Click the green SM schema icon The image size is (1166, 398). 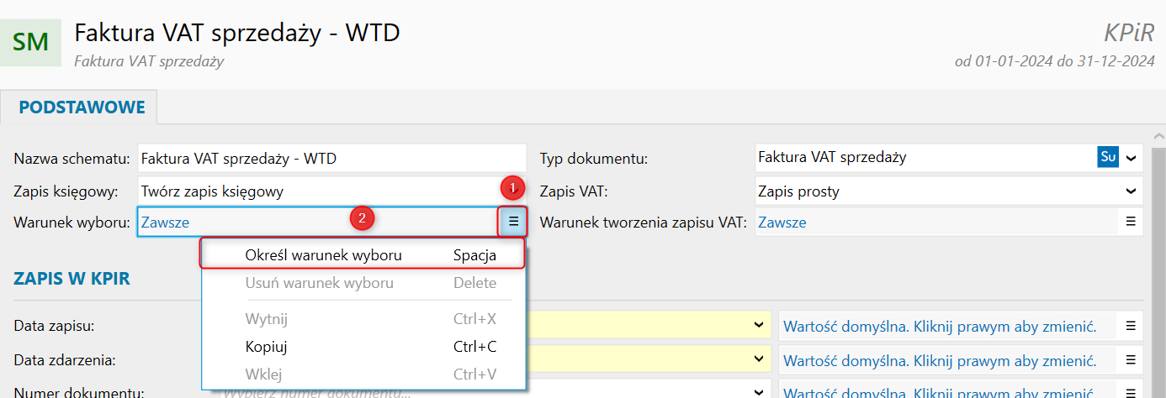click(31, 41)
